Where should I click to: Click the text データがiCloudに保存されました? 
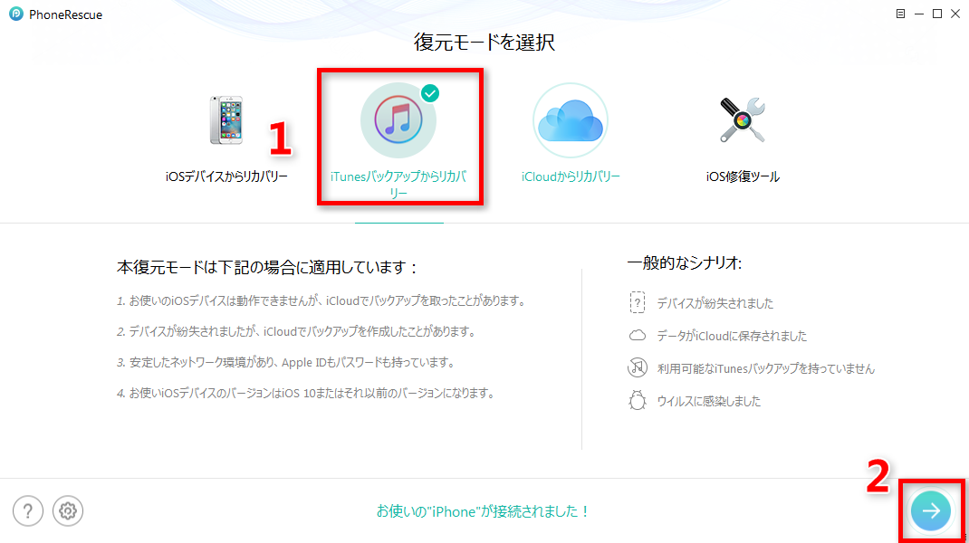[732, 336]
